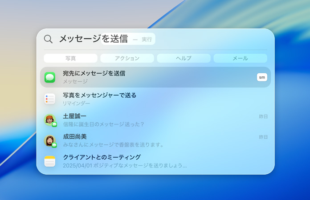Image resolution: width=310 pixels, height=200 pixels.
Task: Click the sm shortcut badge
Action: pyautogui.click(x=262, y=77)
